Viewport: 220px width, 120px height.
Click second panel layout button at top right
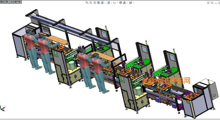[x=212, y=3]
